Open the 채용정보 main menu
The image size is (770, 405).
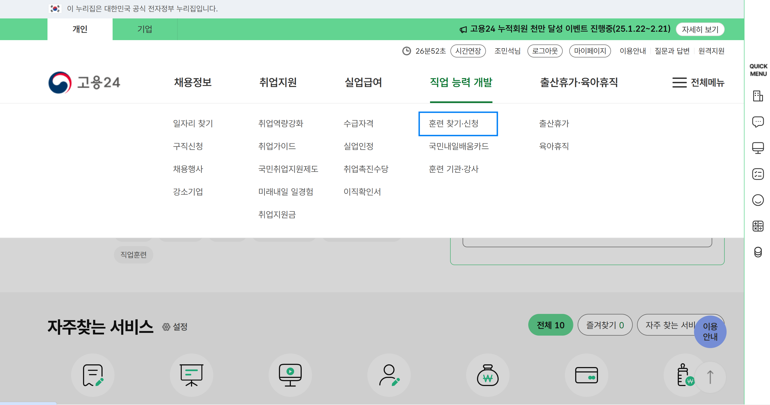point(193,82)
